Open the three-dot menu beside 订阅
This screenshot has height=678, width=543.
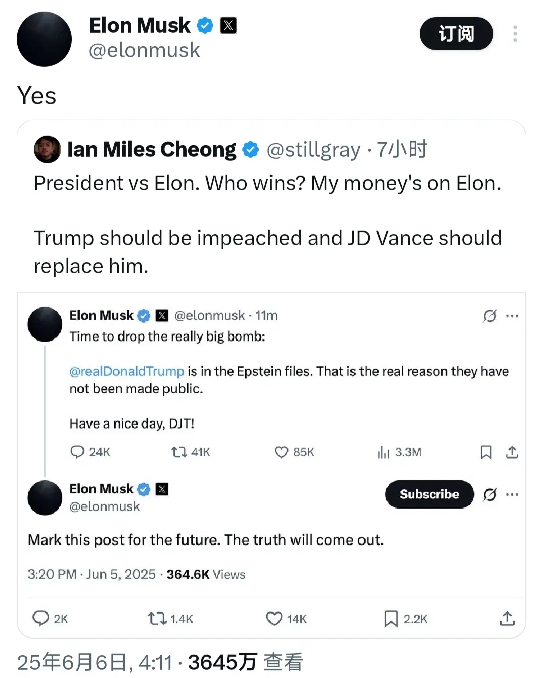click(x=515, y=34)
